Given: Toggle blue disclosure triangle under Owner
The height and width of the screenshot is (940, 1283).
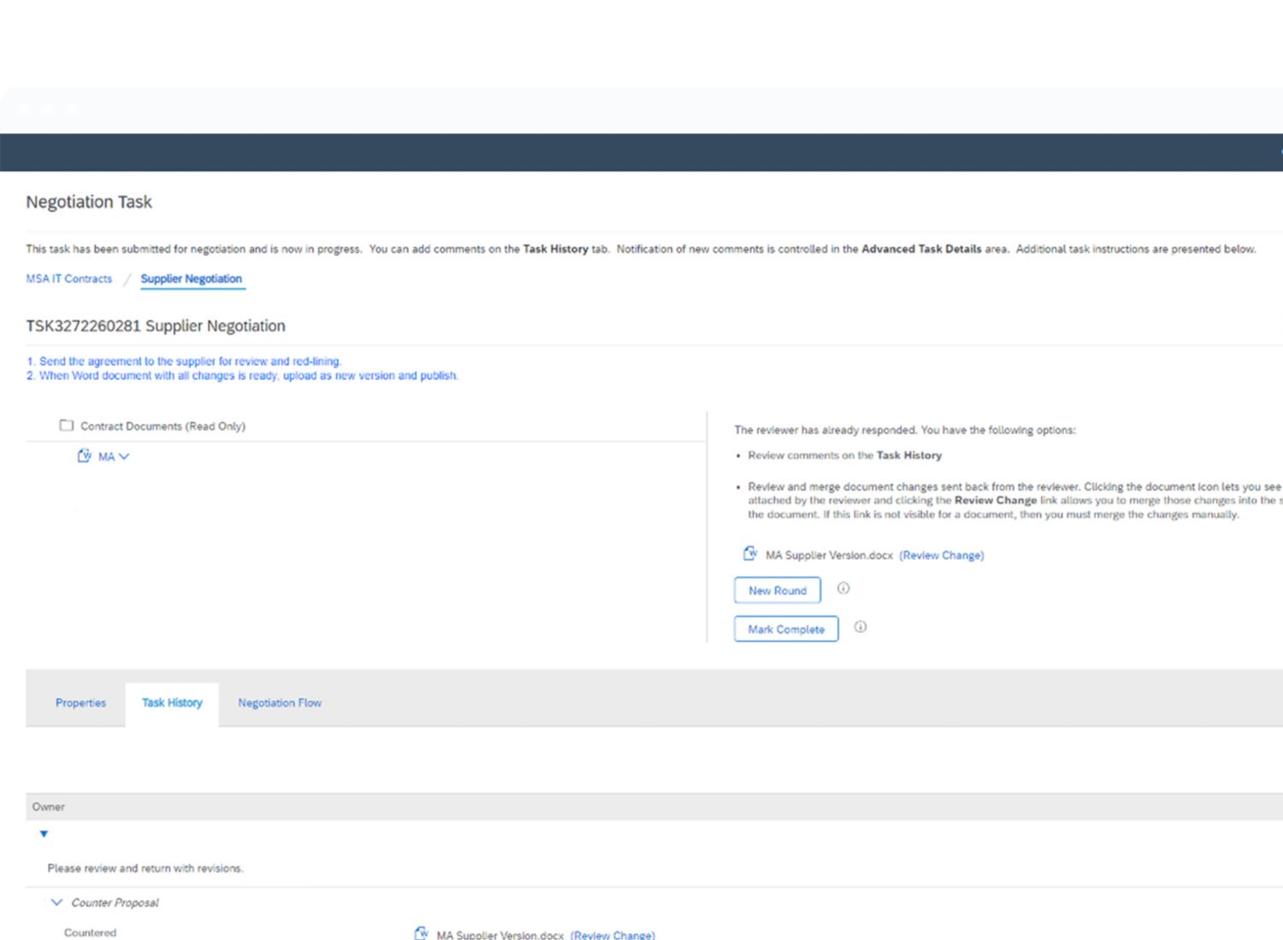Looking at the screenshot, I should (44, 834).
